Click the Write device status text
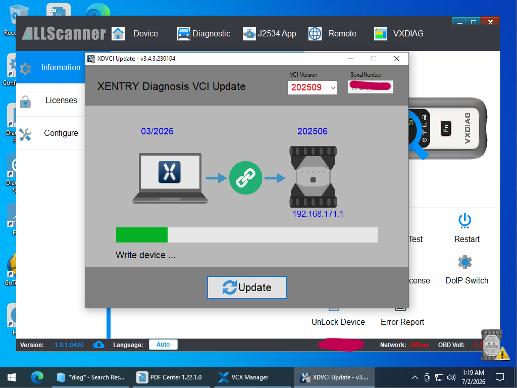 click(145, 255)
